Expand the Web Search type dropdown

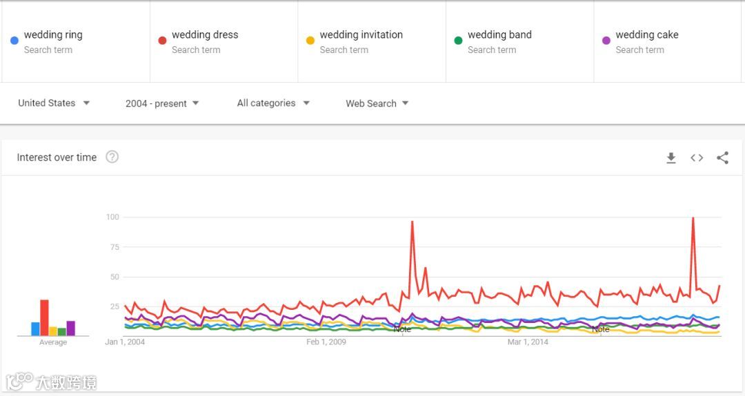pyautogui.click(x=377, y=103)
